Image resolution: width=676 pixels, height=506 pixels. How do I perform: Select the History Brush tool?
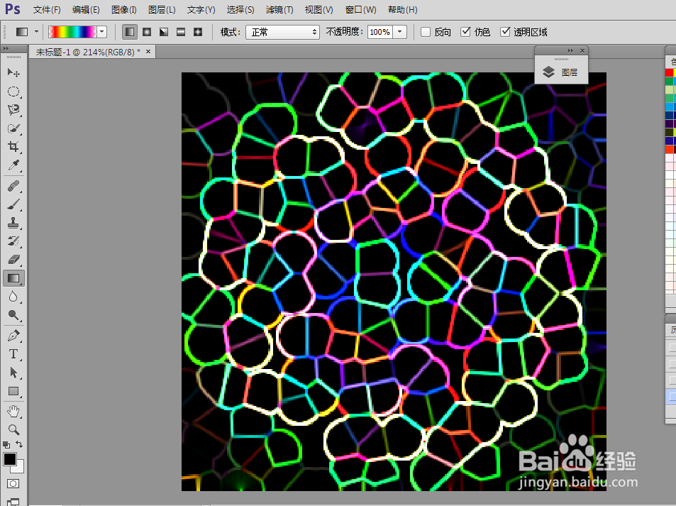click(13, 241)
